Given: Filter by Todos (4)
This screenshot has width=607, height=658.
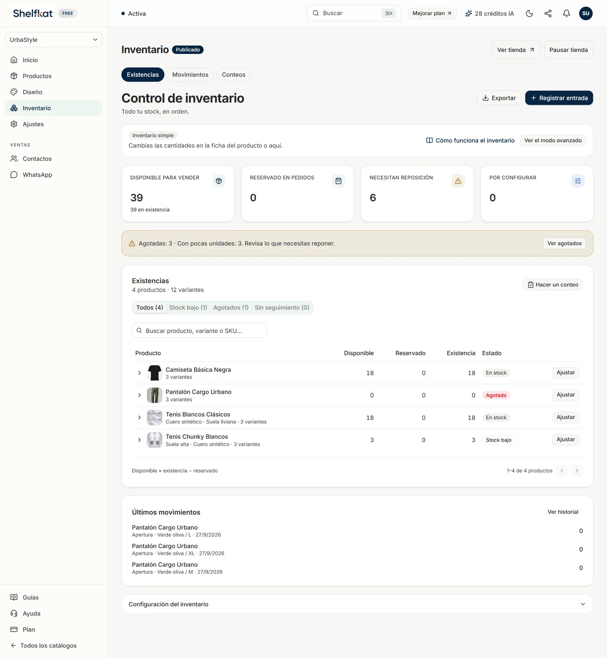Looking at the screenshot, I should click(149, 308).
